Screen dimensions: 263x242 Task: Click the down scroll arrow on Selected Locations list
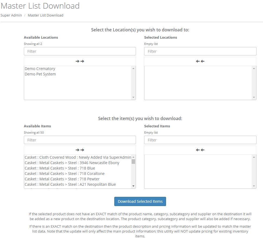[254, 97]
